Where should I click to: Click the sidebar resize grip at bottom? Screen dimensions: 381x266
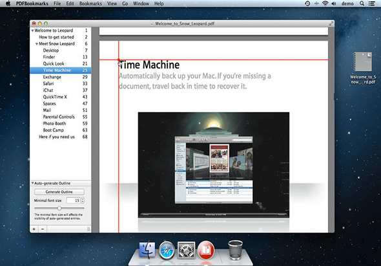(x=88, y=229)
